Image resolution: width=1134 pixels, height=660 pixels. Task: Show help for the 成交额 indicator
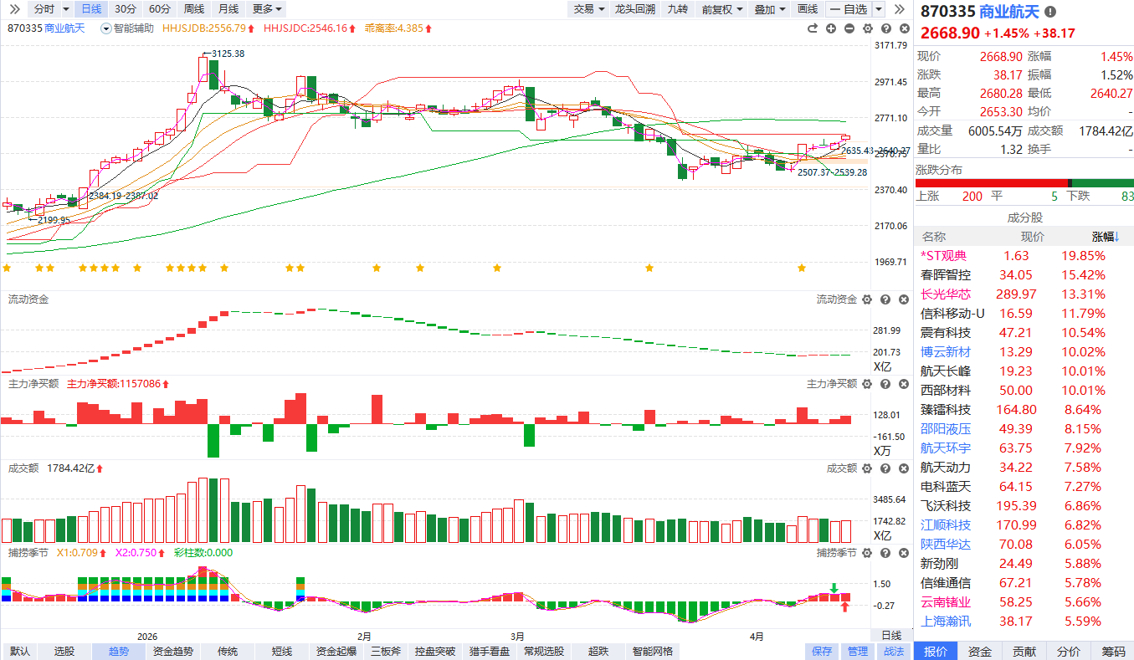click(885, 469)
